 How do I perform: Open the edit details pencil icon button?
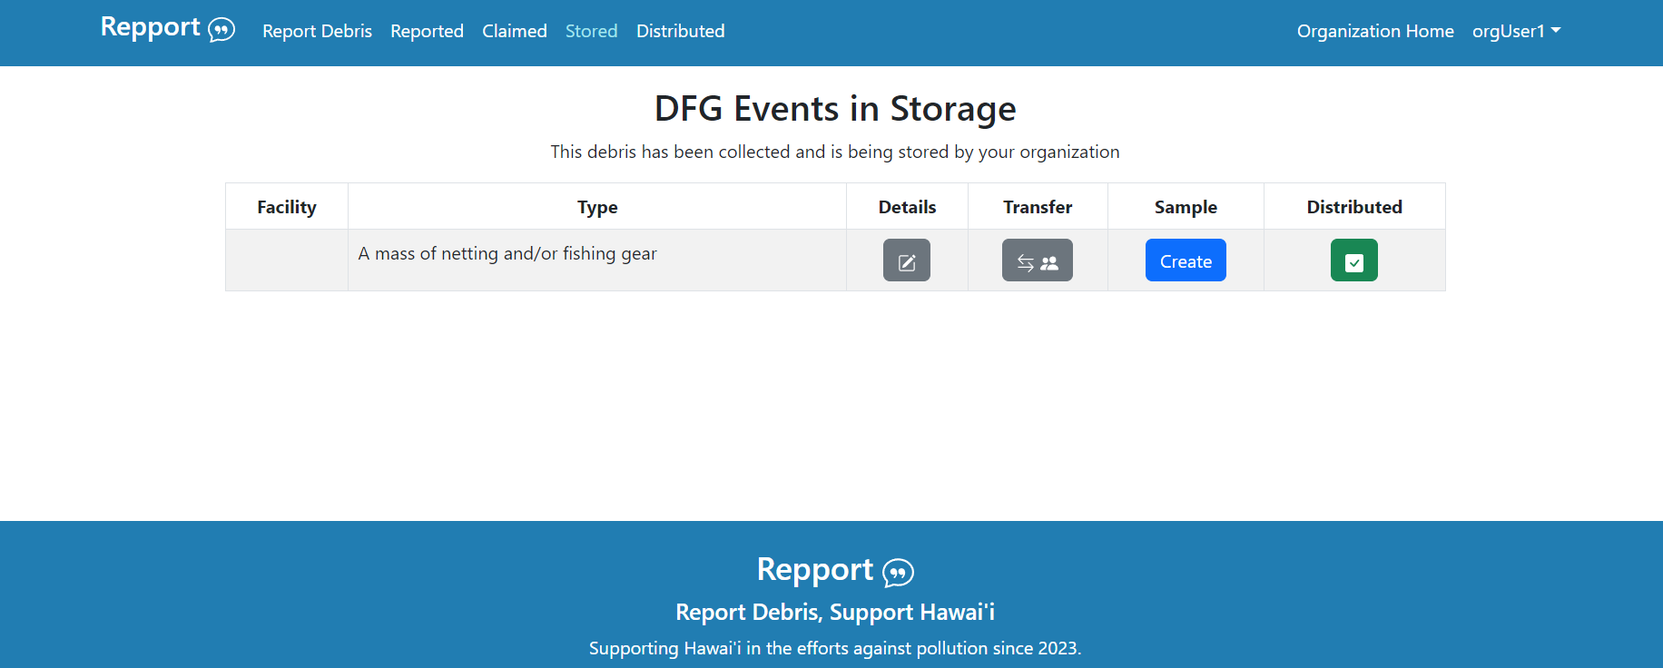pos(906,260)
